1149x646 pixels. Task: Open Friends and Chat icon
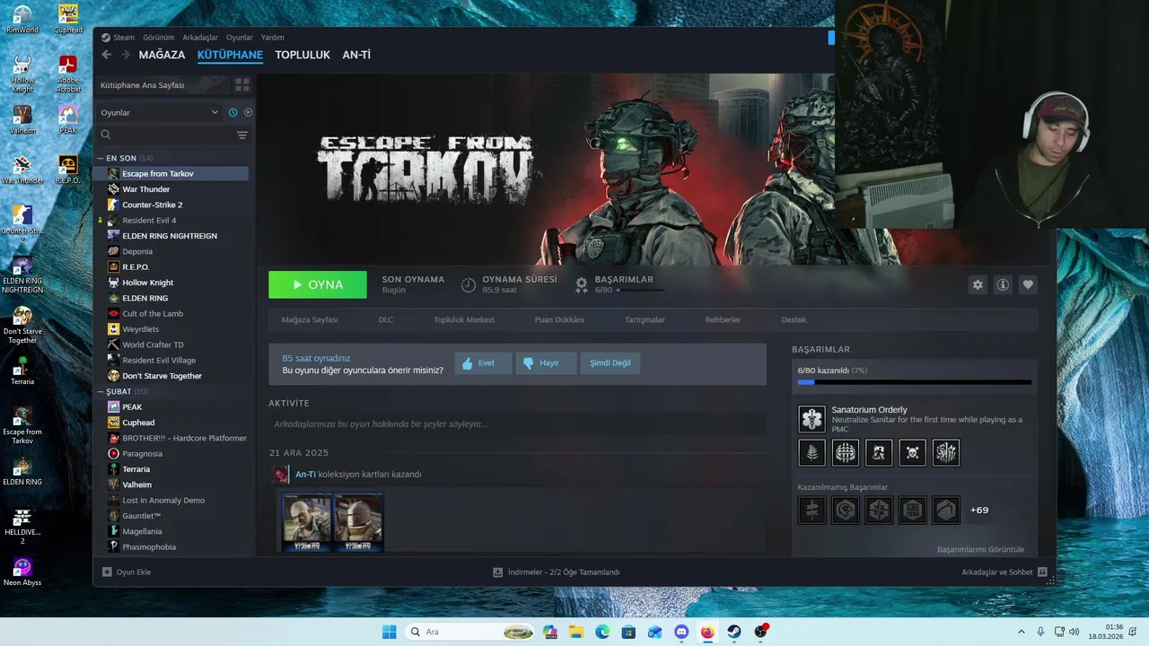click(1042, 572)
